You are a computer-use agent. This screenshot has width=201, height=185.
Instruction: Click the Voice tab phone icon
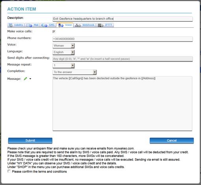61,25
